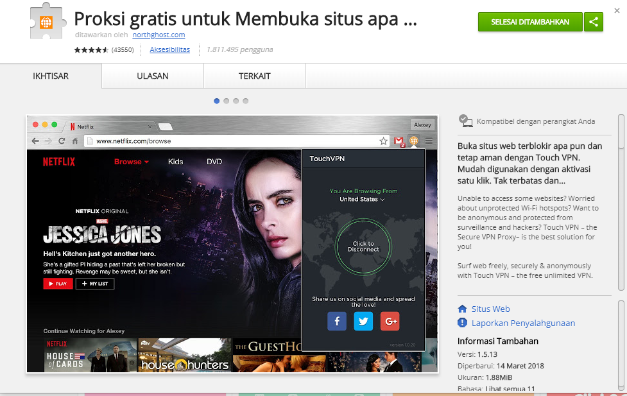Click the browser home icon in screenshot

point(75,141)
